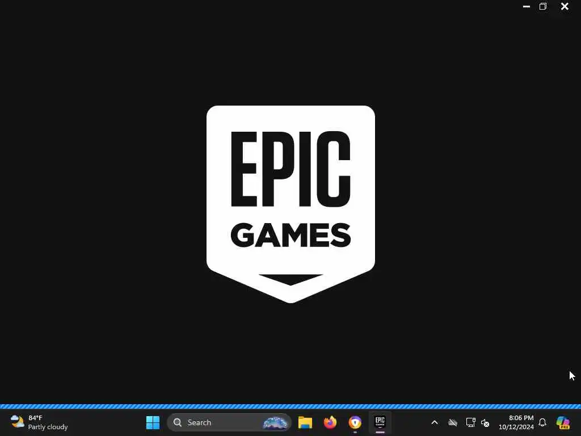Screen dimensions: 581x436
Task: Open the network status tray icon
Action: pyautogui.click(x=470, y=422)
